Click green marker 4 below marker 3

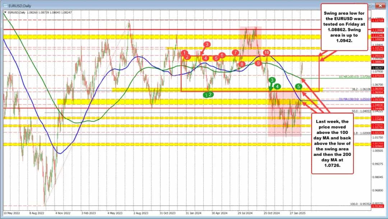tap(277, 87)
